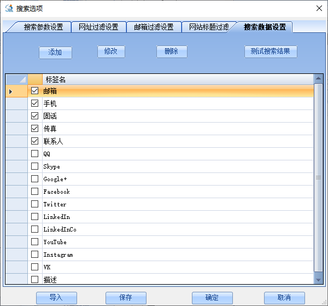The height and width of the screenshot is (306, 328).
Task: Click the scrollbar down arrow
Action: (x=319, y=280)
